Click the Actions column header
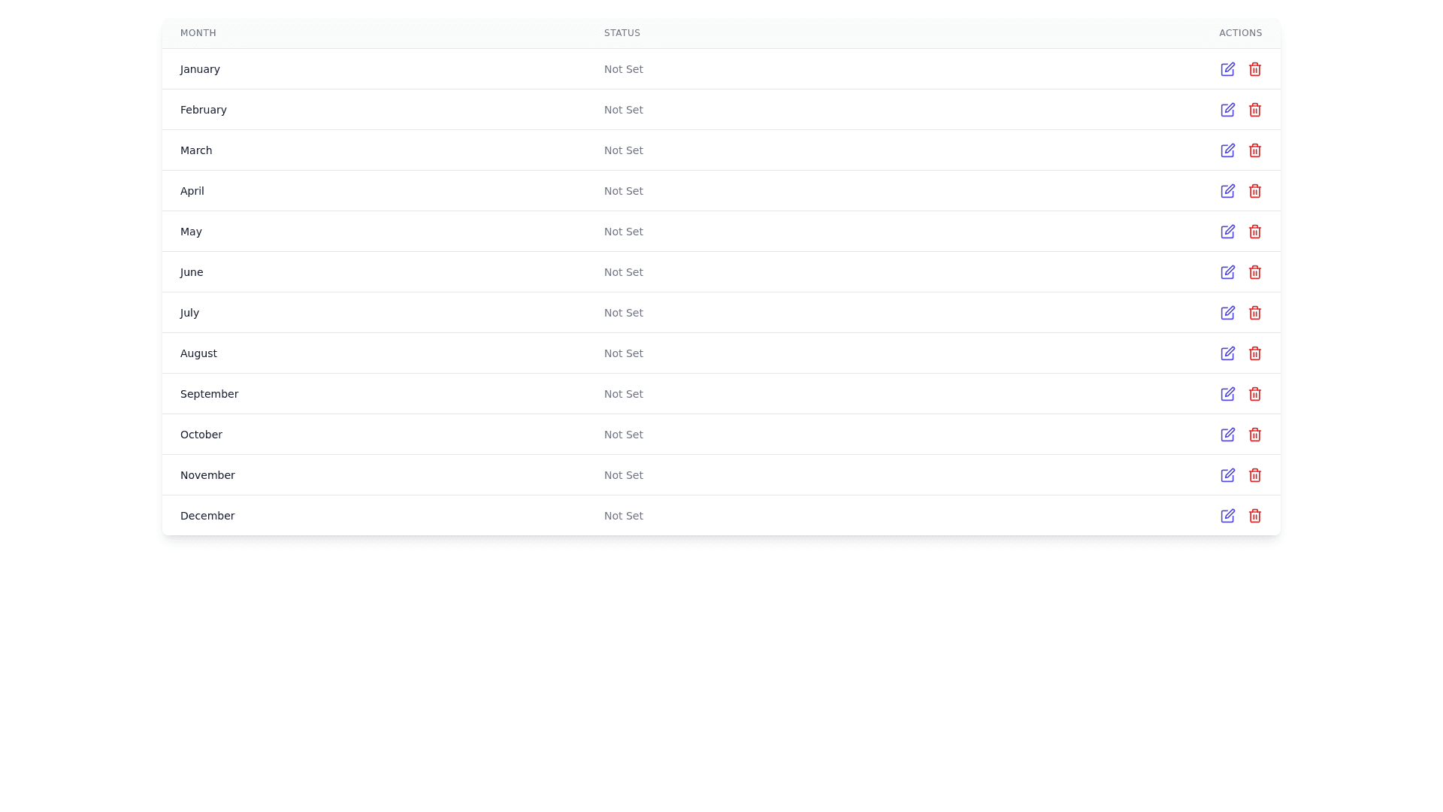Image resolution: width=1443 pixels, height=812 pixels. [x=1240, y=33]
